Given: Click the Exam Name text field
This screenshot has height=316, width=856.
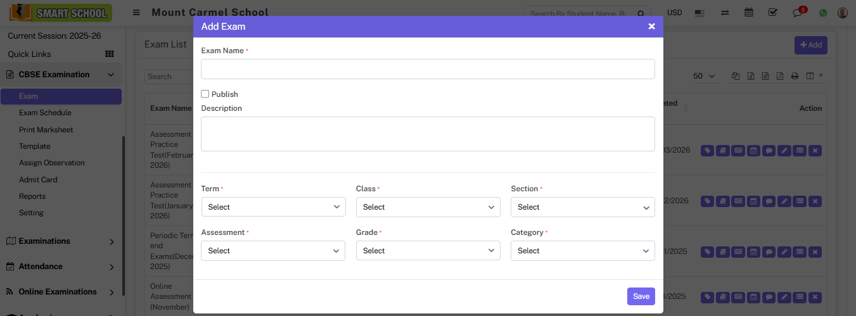Looking at the screenshot, I should coord(428,69).
